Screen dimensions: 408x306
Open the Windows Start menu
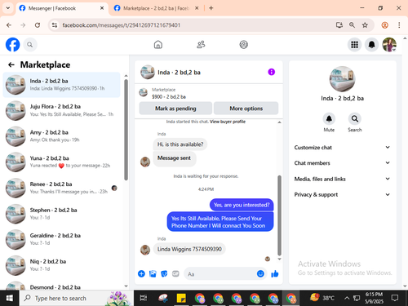tap(10, 298)
